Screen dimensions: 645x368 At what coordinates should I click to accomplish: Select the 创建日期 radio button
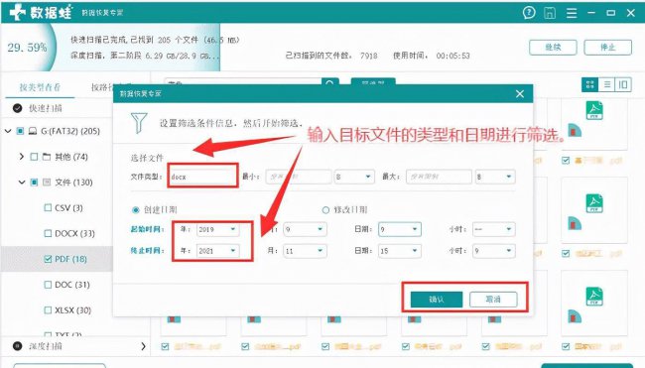[x=135, y=210]
